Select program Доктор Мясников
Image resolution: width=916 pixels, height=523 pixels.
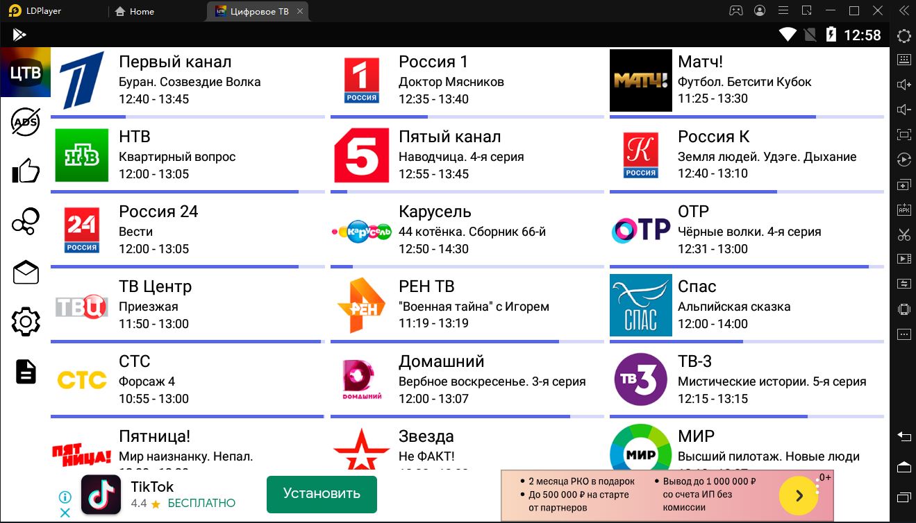pyautogui.click(x=451, y=82)
